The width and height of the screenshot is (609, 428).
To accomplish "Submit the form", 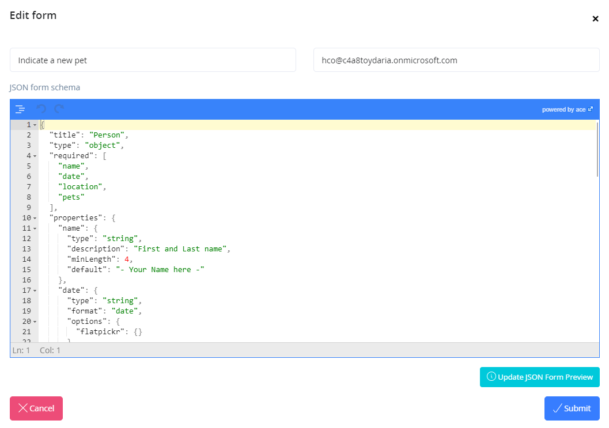I will point(572,408).
